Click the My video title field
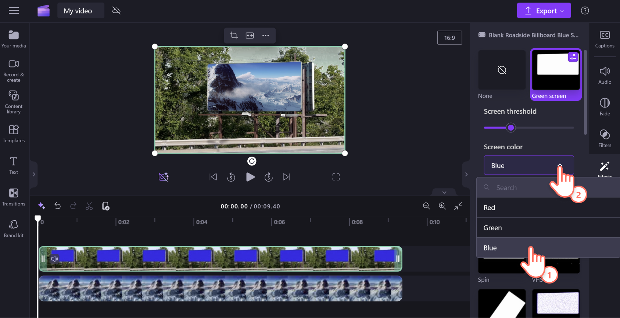Screen dimensions: 620x318 coord(81,11)
